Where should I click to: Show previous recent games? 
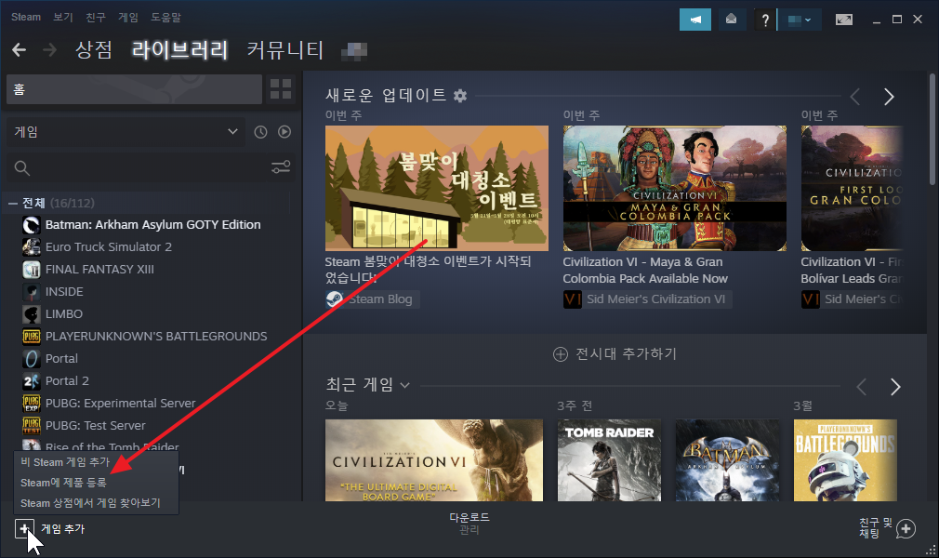pyautogui.click(x=862, y=387)
